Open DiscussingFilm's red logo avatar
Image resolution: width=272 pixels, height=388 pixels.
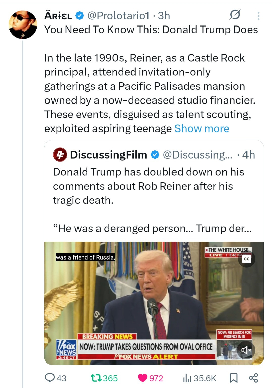click(x=60, y=155)
